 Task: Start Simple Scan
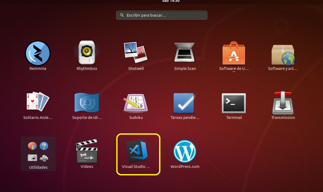185,52
